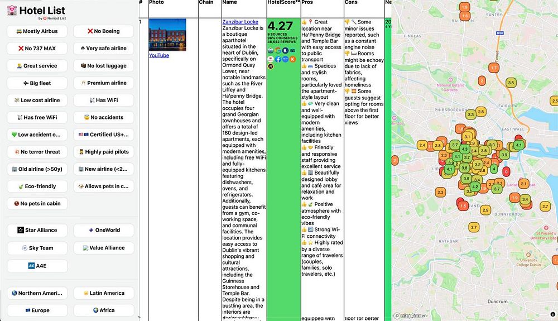Click the Facebook source icon

tap(278, 59)
